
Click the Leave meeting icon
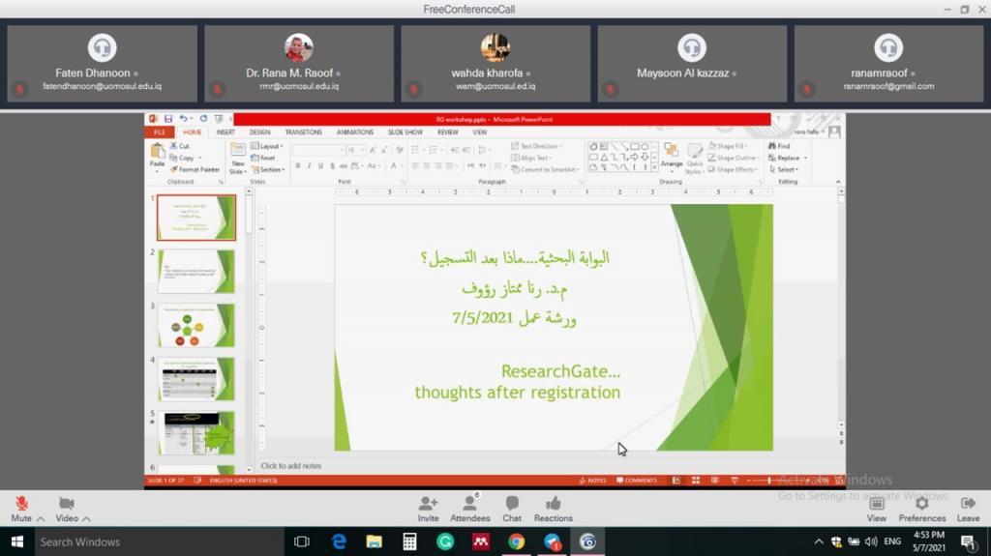point(968,504)
